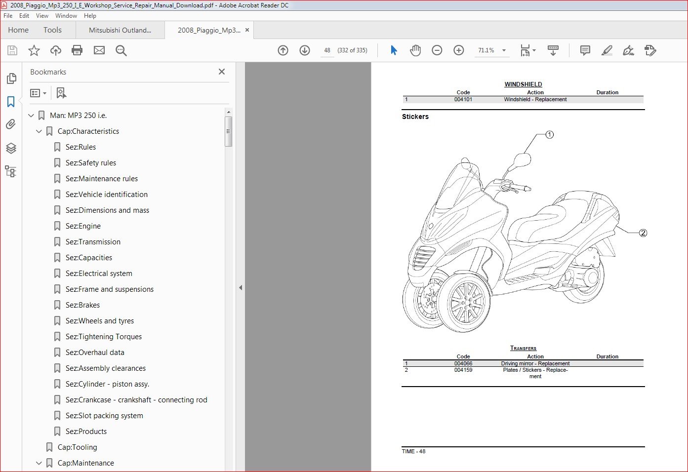Switch to Mitsubishi Outland... tab
Image resolution: width=688 pixels, height=472 pixels.
[x=120, y=30]
